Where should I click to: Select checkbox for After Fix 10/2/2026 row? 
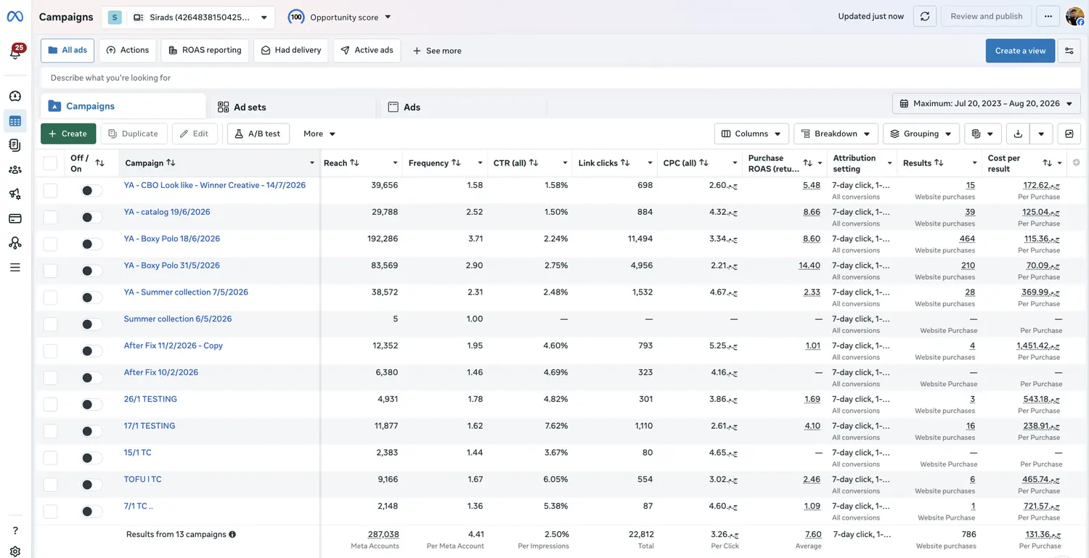pyautogui.click(x=50, y=377)
